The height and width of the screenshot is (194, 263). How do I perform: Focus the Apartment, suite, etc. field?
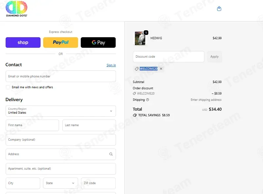pos(61,169)
